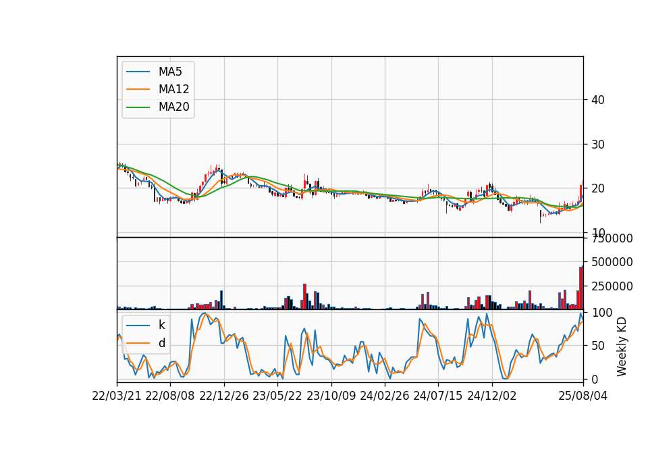Click the blue k legend line sample
The height and width of the screenshot is (466, 648).
pyautogui.click(x=138, y=326)
